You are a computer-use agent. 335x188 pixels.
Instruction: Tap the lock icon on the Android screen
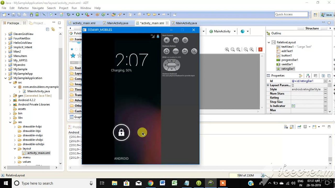point(121,133)
